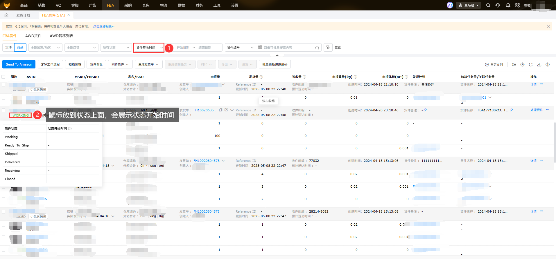Select the 商品 view toggle
Image resolution: width=556 pixels, height=259 pixels.
pos(20,48)
